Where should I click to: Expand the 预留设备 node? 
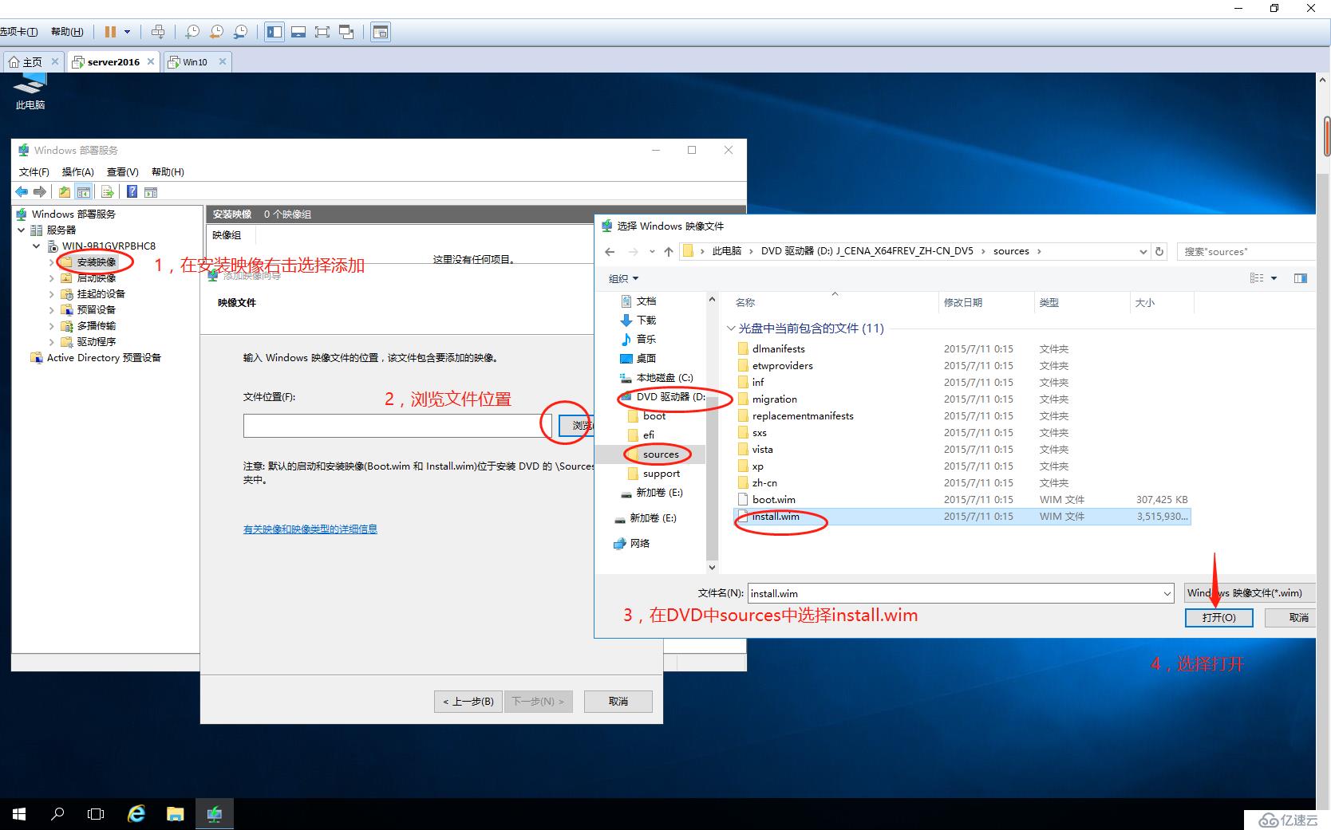coord(52,309)
